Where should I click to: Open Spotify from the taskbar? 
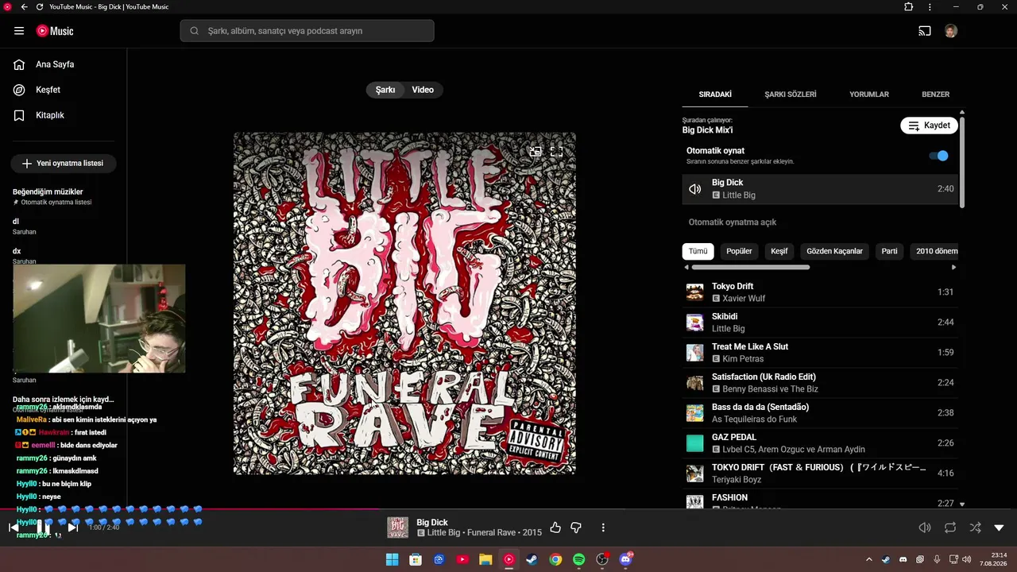579,559
